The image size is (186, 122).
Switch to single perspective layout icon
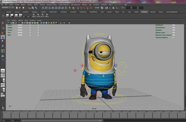(3, 71)
